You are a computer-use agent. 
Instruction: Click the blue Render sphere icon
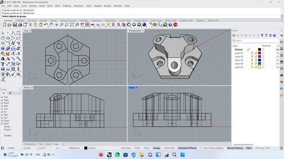[144, 25]
